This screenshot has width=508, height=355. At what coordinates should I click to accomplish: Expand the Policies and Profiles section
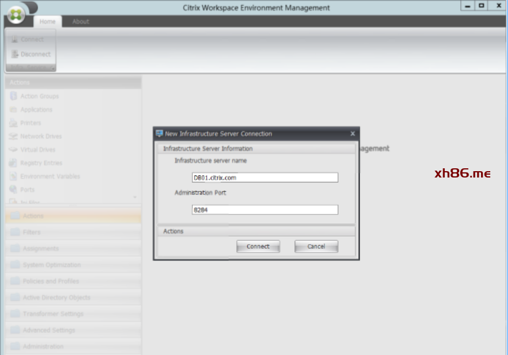51,281
